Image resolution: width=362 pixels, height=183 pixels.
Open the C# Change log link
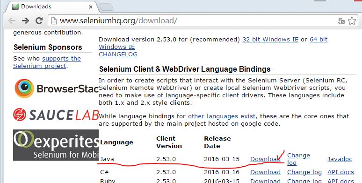pyautogui.click(x=304, y=172)
